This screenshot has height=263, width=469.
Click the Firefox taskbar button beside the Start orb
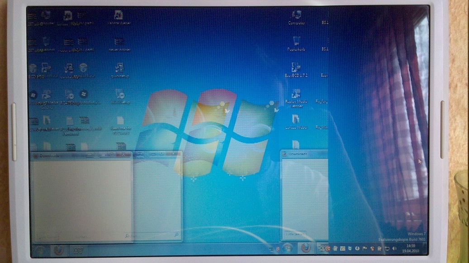(305, 248)
